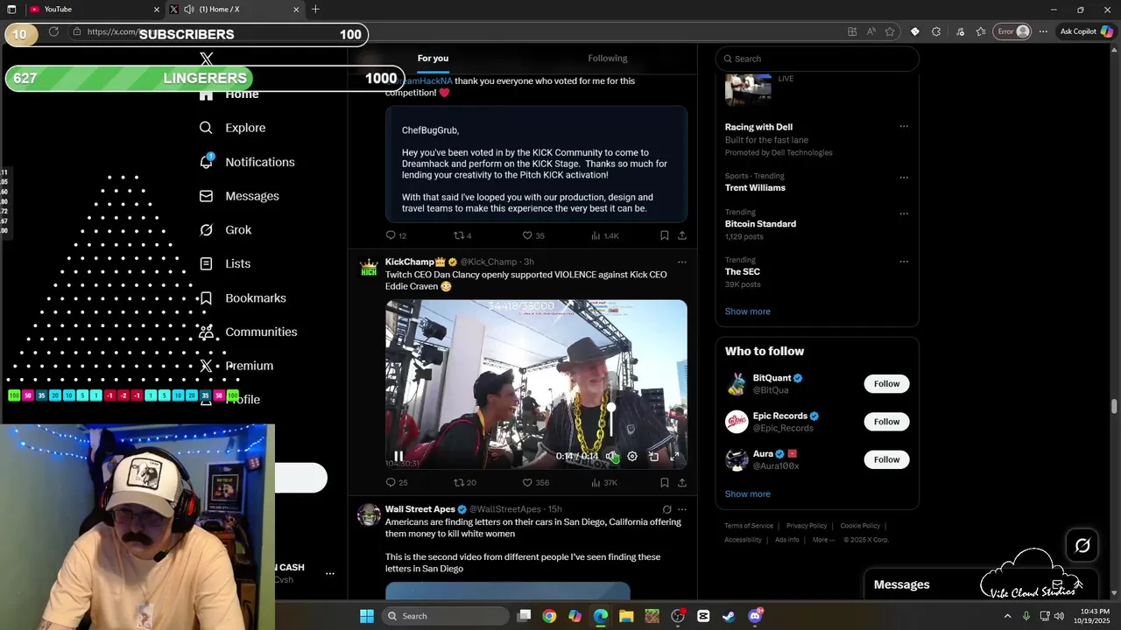The height and width of the screenshot is (630, 1121).
Task: Switch to the For you tab
Action: (433, 58)
